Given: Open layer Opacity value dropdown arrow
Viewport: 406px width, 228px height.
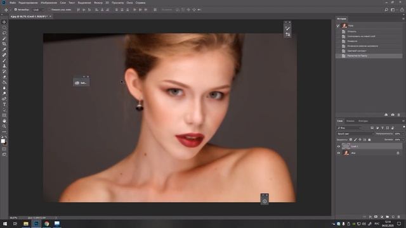Looking at the screenshot, I should (x=403, y=134).
